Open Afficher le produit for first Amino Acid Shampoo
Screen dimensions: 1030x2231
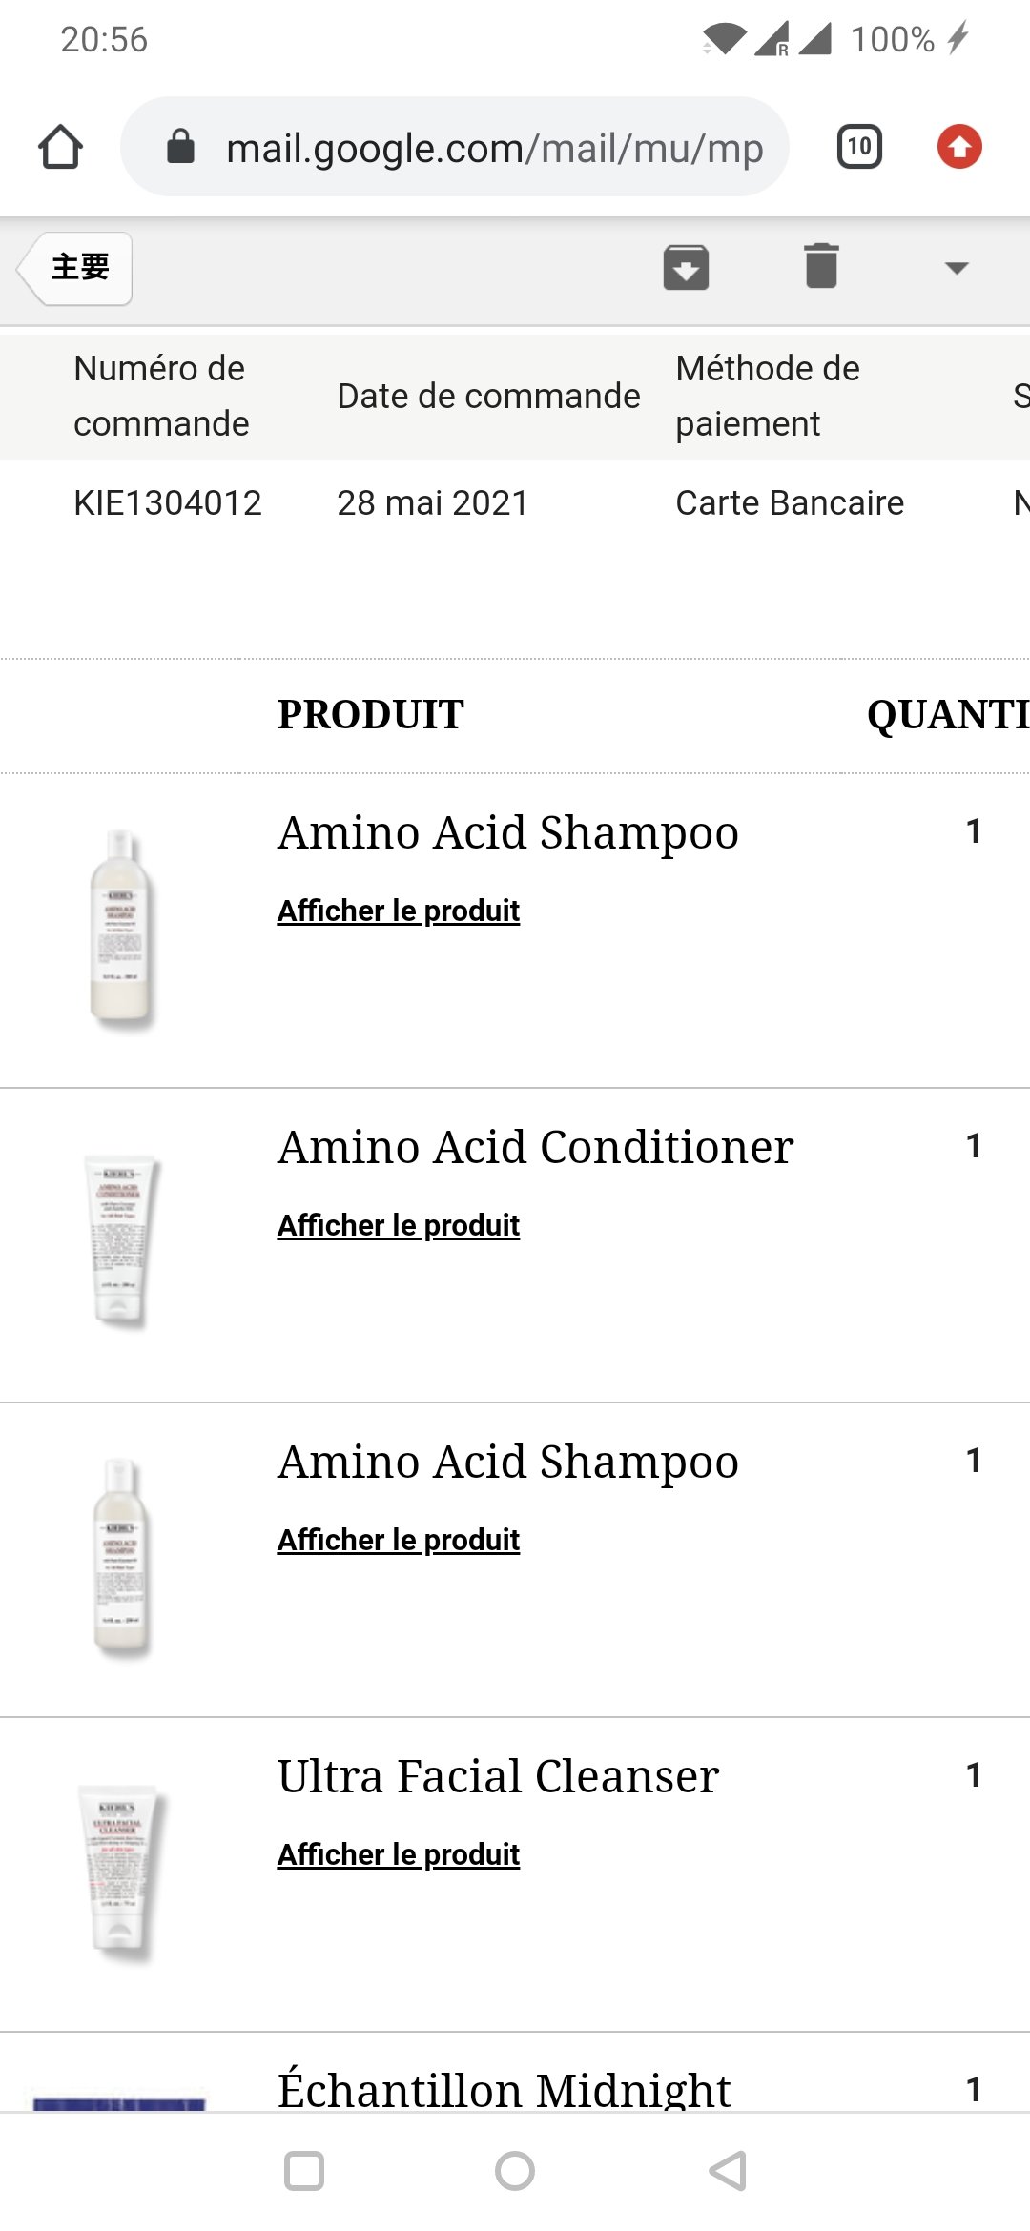[399, 911]
